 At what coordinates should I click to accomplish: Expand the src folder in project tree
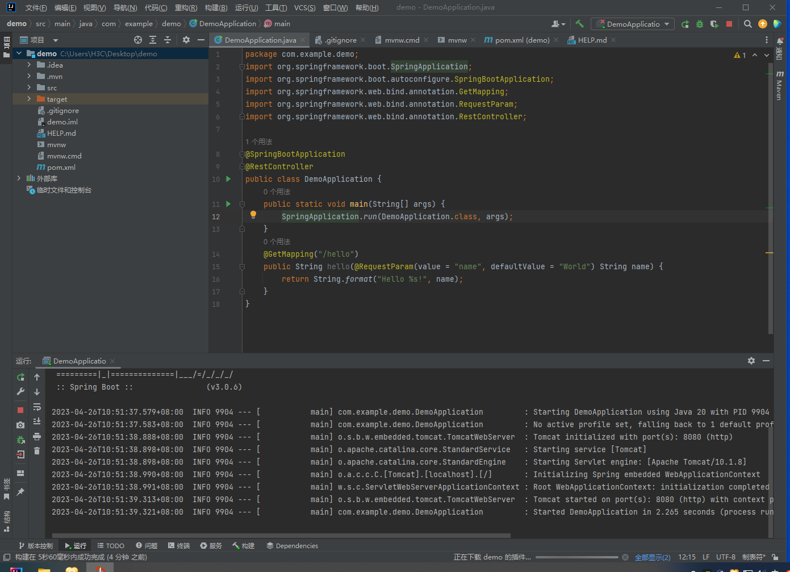tap(29, 87)
